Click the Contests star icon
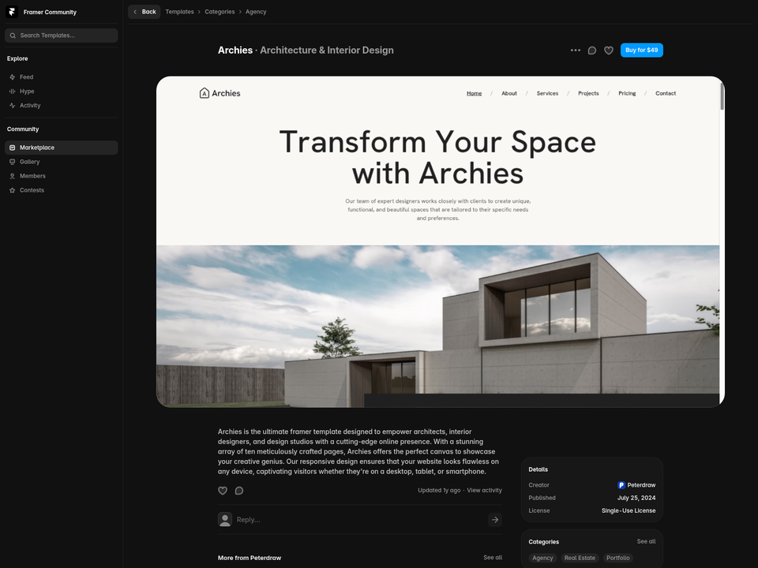 click(x=13, y=190)
